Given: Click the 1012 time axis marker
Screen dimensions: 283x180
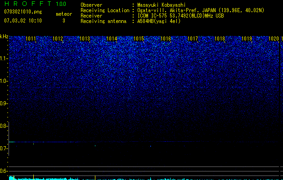Looking at the screenshot, I should [x=58, y=39].
